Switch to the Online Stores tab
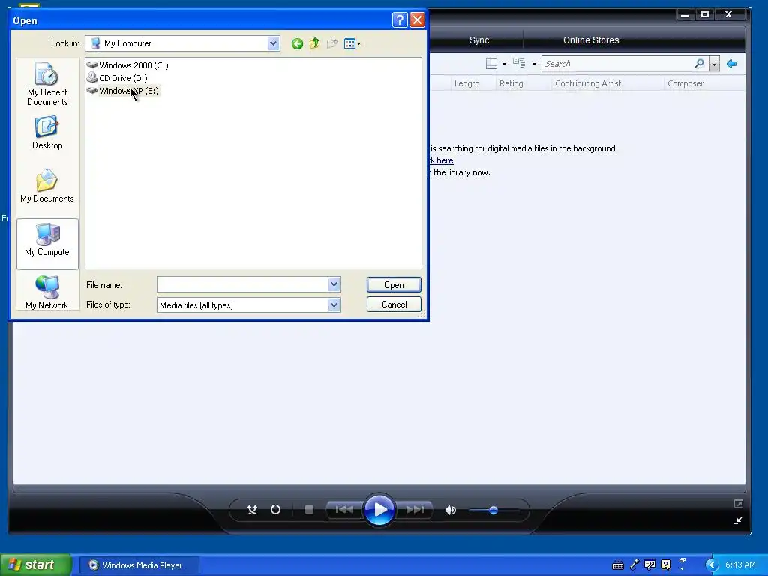The width and height of the screenshot is (768, 576). [591, 40]
